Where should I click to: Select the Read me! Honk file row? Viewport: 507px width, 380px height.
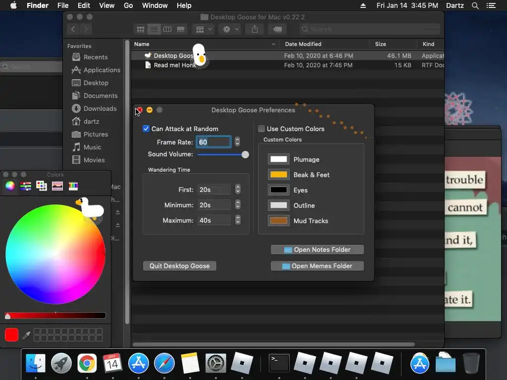coord(288,65)
